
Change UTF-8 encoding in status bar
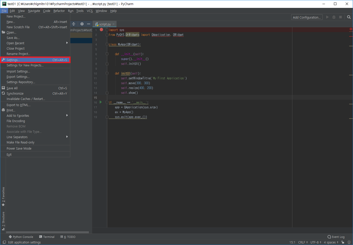(316, 242)
